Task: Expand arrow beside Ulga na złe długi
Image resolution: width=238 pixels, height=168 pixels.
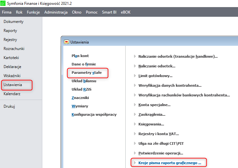Action: click(x=135, y=143)
